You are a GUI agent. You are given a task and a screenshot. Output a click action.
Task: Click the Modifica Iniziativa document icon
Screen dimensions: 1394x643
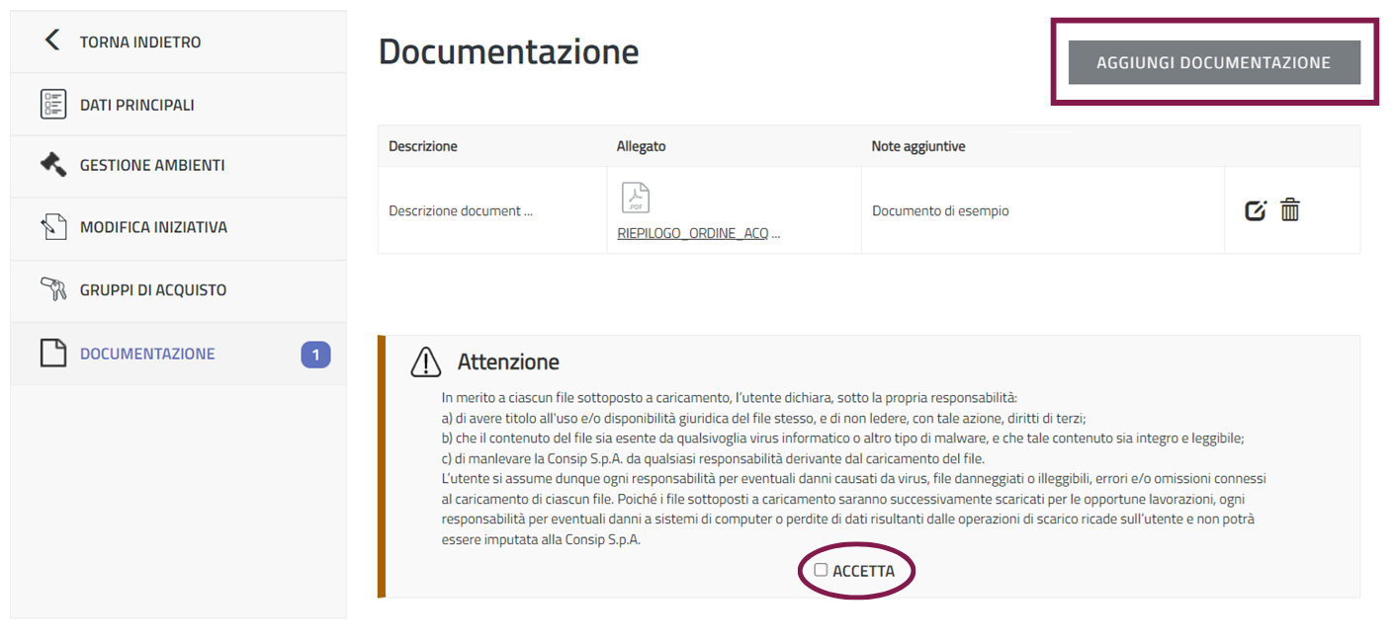coord(53,227)
